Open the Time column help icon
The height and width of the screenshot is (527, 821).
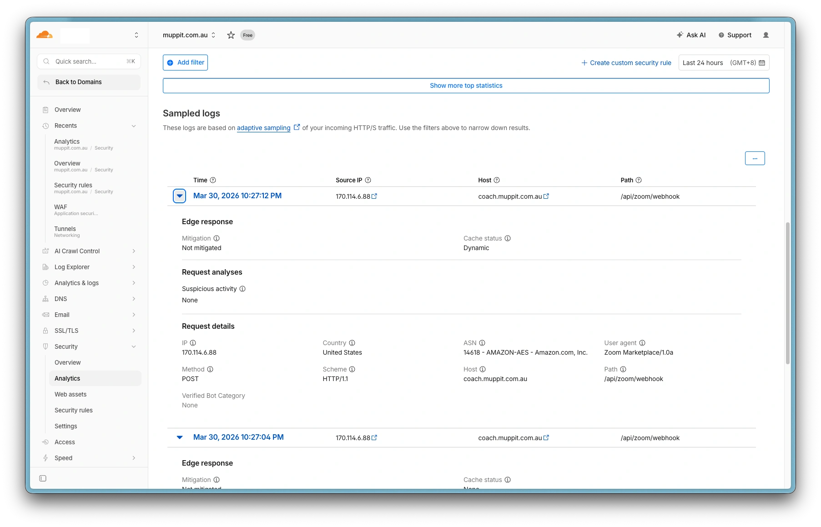coord(213,180)
